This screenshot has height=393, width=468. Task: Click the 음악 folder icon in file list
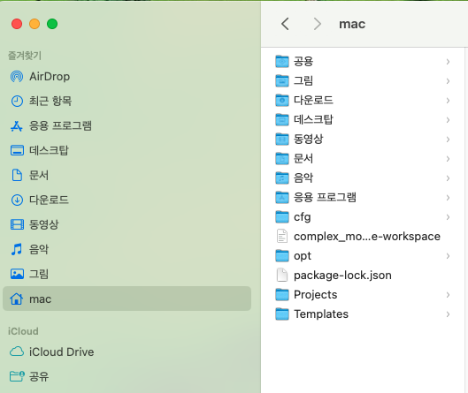click(x=282, y=178)
